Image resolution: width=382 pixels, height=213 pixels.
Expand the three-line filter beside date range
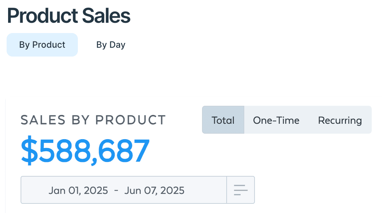pyautogui.click(x=241, y=190)
